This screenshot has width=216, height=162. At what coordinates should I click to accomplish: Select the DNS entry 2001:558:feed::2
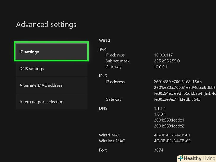(x=169, y=126)
